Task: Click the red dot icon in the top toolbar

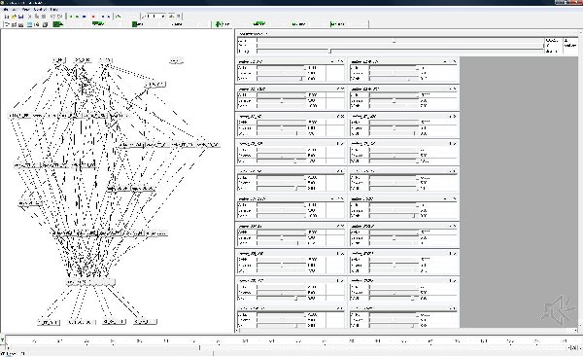Action: click(93, 17)
